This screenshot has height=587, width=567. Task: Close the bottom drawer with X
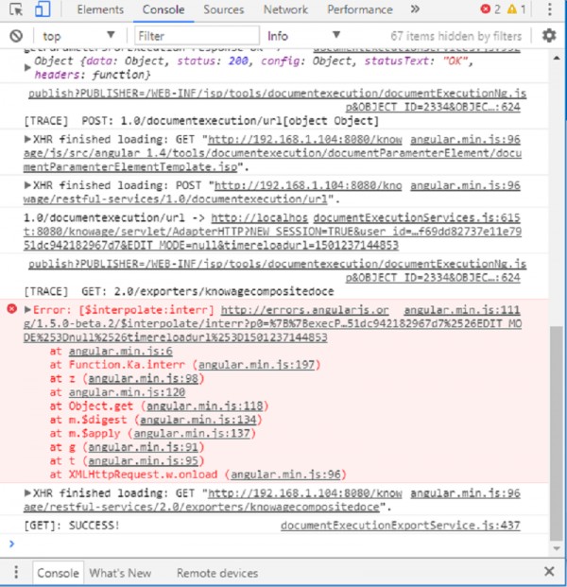[x=549, y=571]
